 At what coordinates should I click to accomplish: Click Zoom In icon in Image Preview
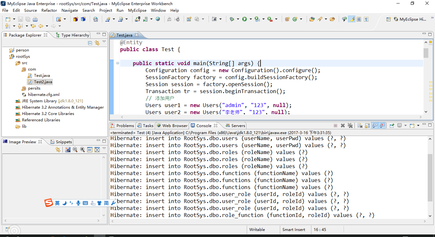[x=82, y=150]
